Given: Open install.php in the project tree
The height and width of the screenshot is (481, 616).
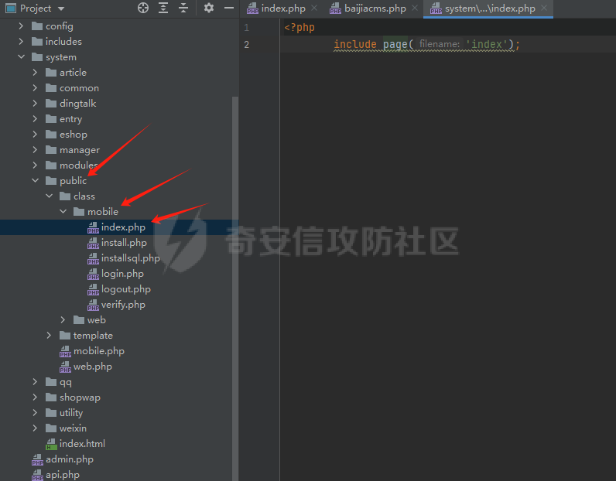Looking at the screenshot, I should 123,243.
